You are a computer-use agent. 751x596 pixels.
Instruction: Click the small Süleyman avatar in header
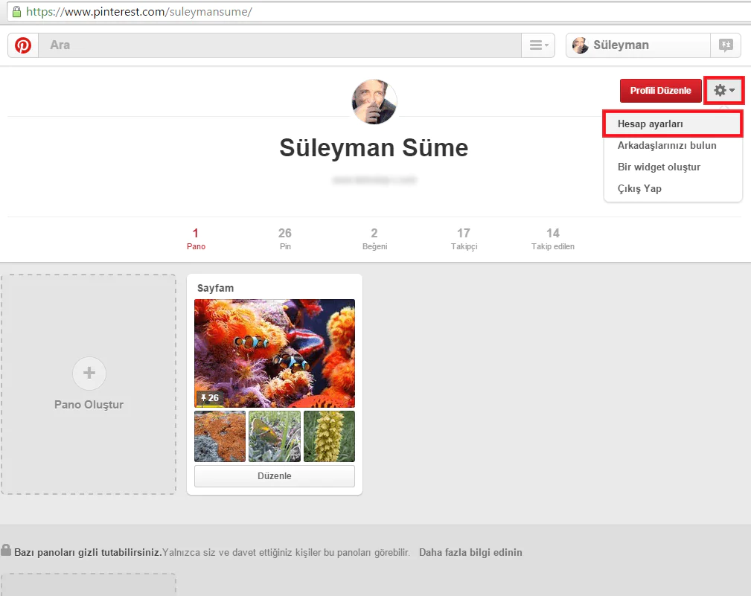pyautogui.click(x=580, y=45)
